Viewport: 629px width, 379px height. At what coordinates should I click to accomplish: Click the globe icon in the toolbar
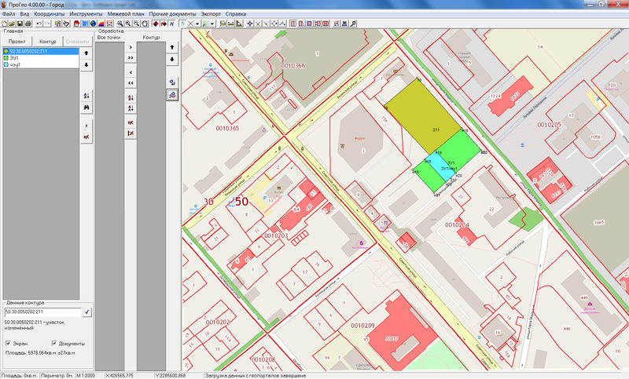coord(93,24)
